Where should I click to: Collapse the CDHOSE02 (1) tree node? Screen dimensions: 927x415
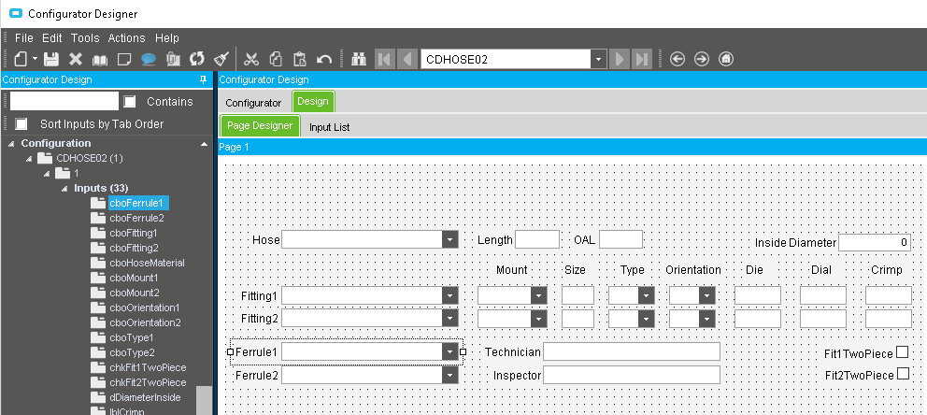[29, 159]
